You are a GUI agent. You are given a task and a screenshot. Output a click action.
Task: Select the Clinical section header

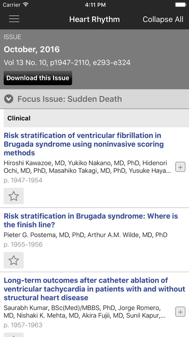96,118
